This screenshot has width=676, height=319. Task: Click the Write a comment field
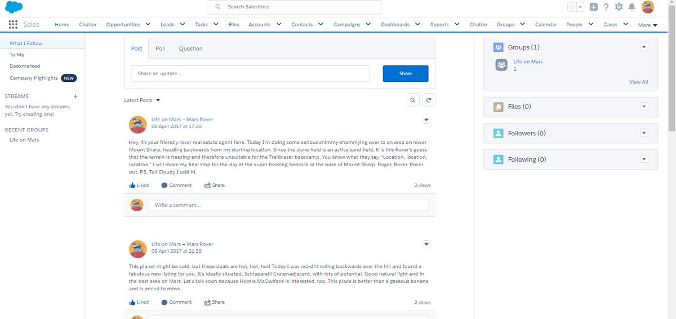[x=288, y=205]
